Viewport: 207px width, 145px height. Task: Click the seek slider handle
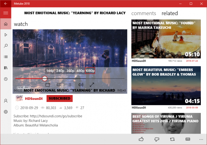point(45,79)
